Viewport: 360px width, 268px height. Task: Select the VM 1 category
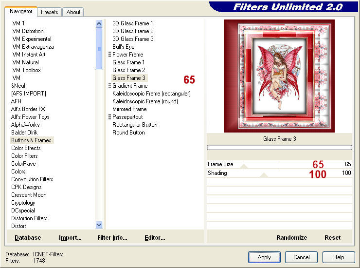point(18,23)
